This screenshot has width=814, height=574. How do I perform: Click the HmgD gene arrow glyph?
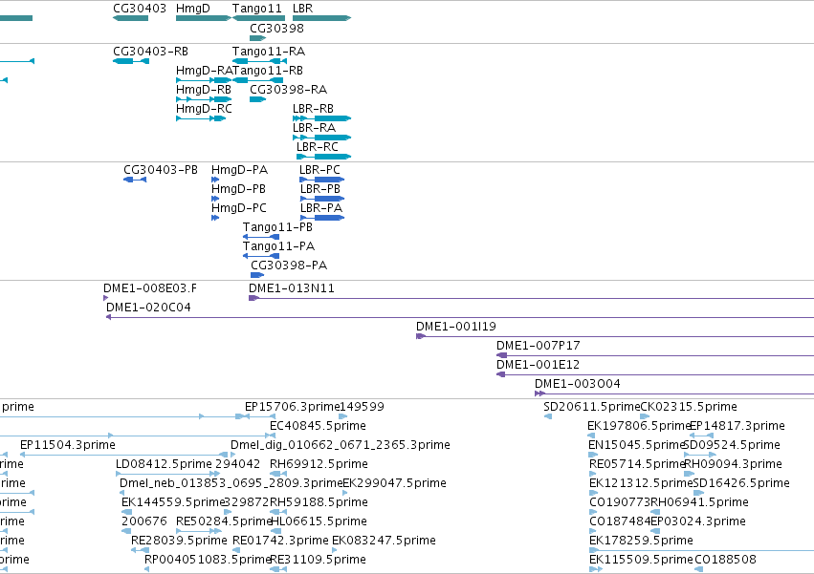click(x=204, y=18)
